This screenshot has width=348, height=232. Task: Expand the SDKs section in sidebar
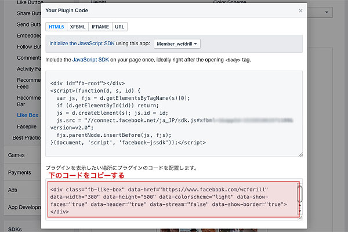pos(22,226)
